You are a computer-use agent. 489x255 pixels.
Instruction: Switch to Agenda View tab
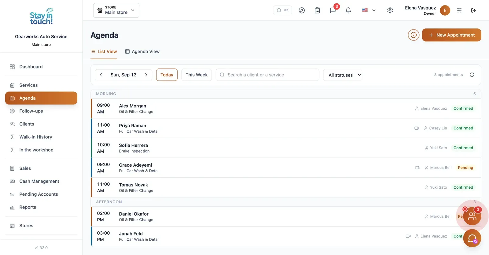[142, 52]
